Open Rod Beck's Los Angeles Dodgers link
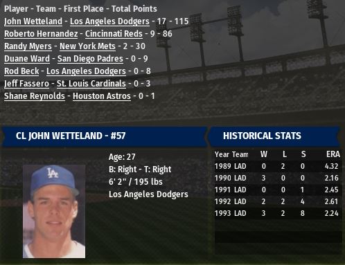This screenshot has width=345, height=265. [86, 71]
